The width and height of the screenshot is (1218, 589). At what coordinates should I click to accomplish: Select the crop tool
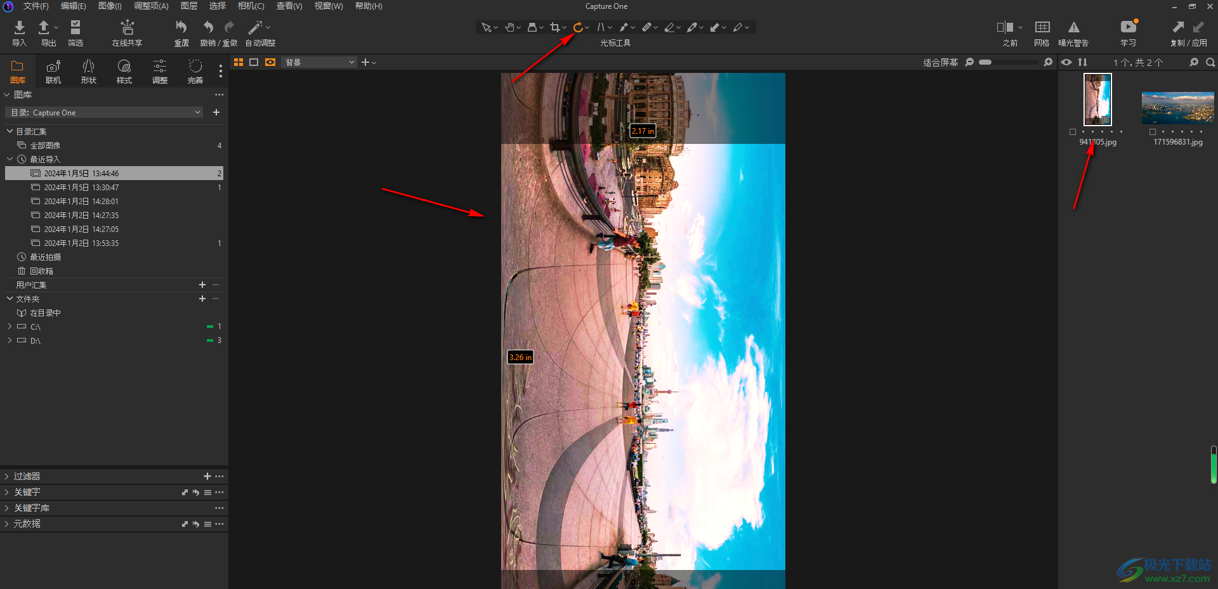(555, 27)
